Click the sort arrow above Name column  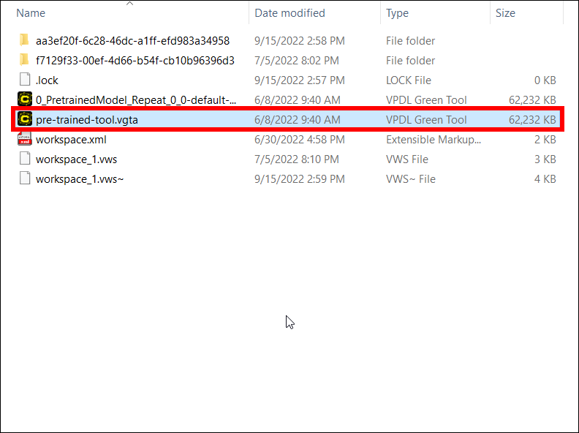pos(129,4)
